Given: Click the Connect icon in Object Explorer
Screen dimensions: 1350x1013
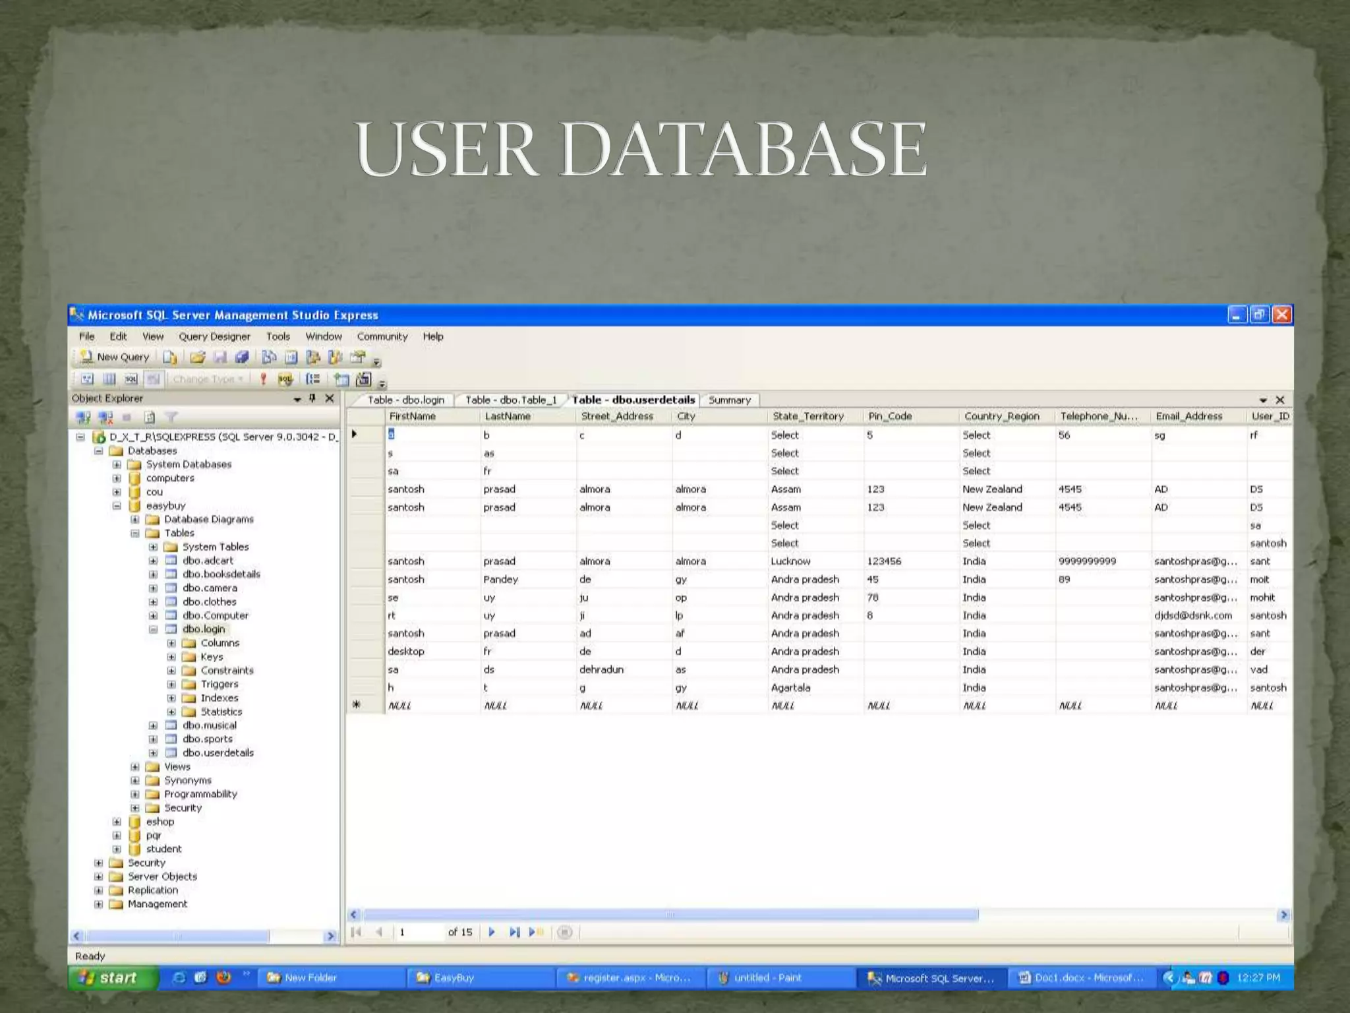Looking at the screenshot, I should (x=83, y=417).
